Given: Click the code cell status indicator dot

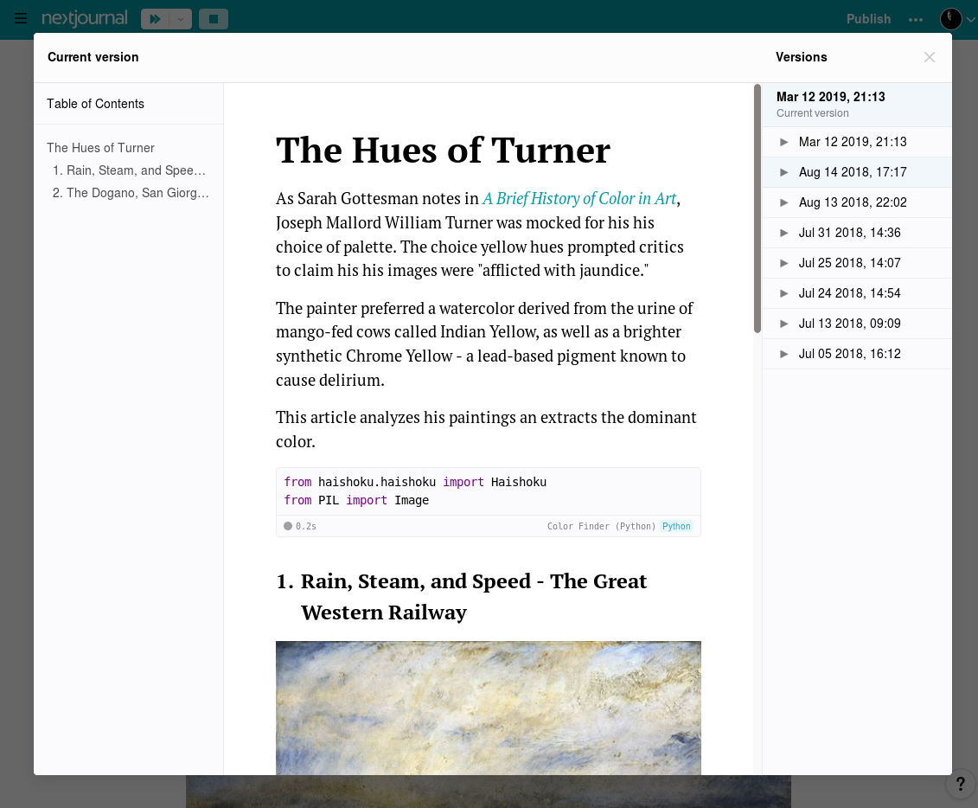Looking at the screenshot, I should pos(288,526).
